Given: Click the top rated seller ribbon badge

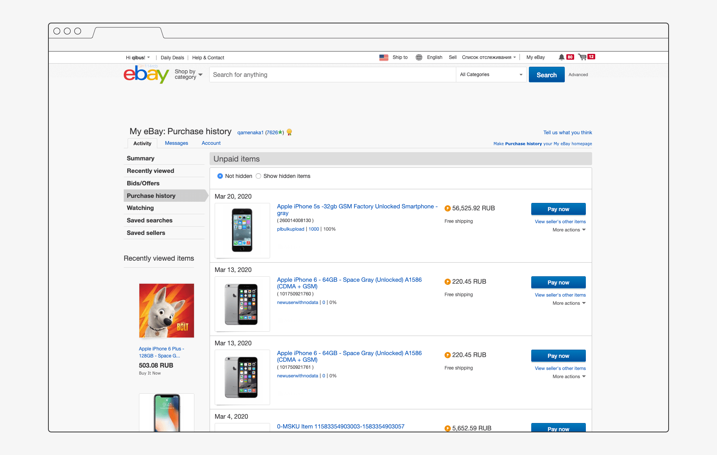Looking at the screenshot, I should pos(289,132).
